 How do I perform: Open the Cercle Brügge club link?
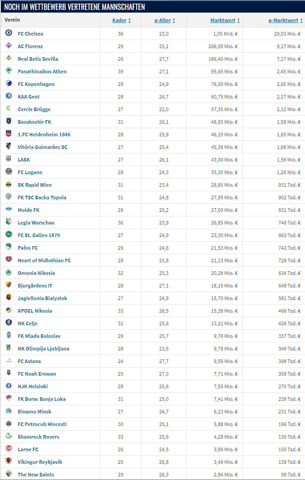34,109
